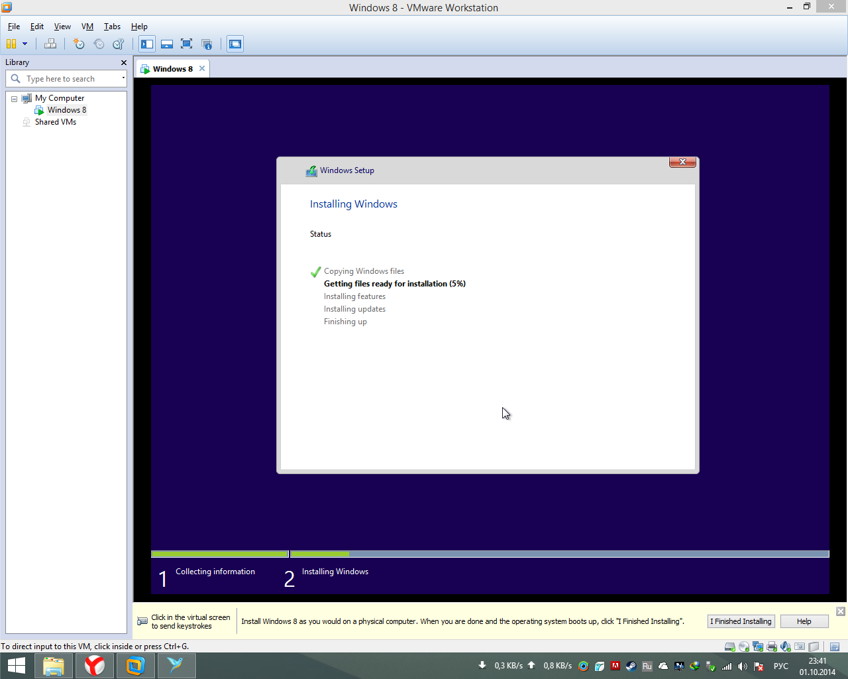Viewport: 848px width, 679px height.
Task: Open Yandex browser from taskbar
Action: coord(95,666)
